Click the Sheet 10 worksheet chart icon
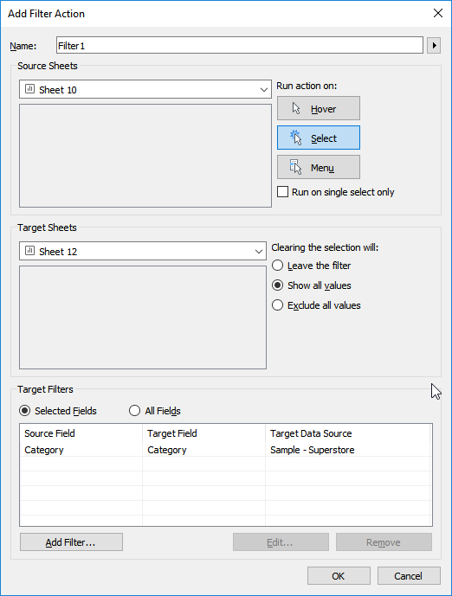The image size is (452, 596). 29,89
